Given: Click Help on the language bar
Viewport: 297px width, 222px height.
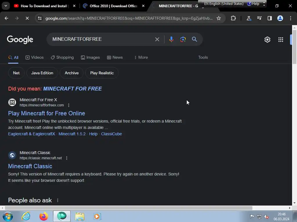Looking at the screenshot, I should click(253, 4).
